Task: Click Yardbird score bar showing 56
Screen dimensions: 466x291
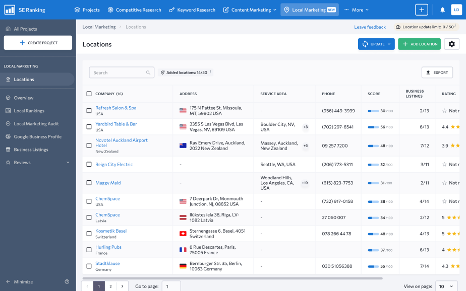Action: 373,127
